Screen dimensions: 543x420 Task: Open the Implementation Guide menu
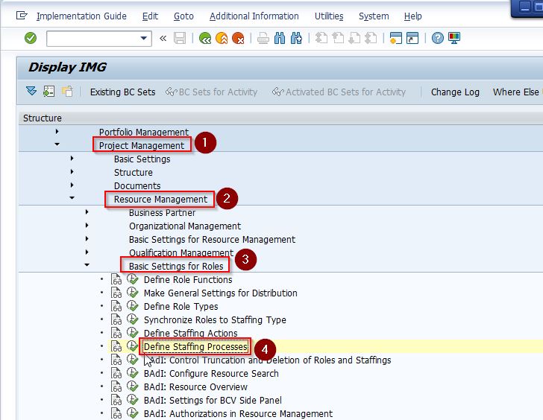(x=81, y=16)
